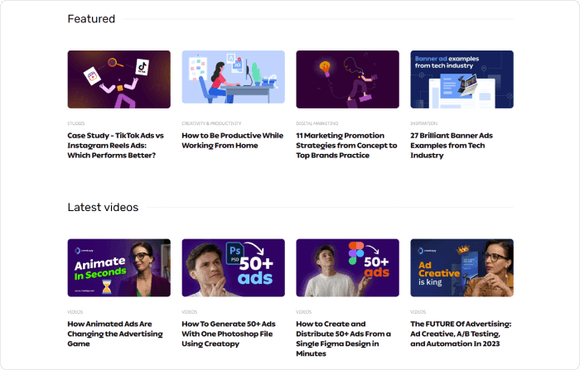The image size is (580, 370).
Task: Open the DIGITAL MARKETING category label
Action: [x=317, y=123]
